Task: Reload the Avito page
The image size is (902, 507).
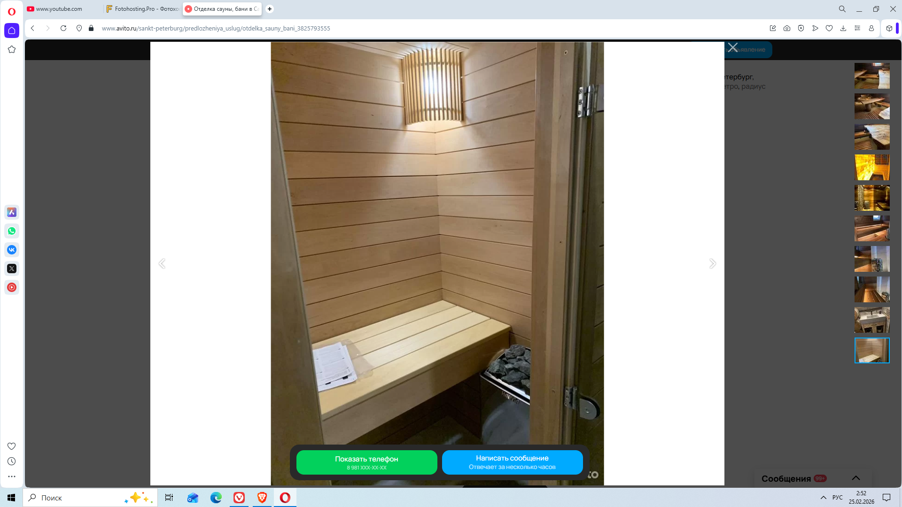Action: (63, 28)
